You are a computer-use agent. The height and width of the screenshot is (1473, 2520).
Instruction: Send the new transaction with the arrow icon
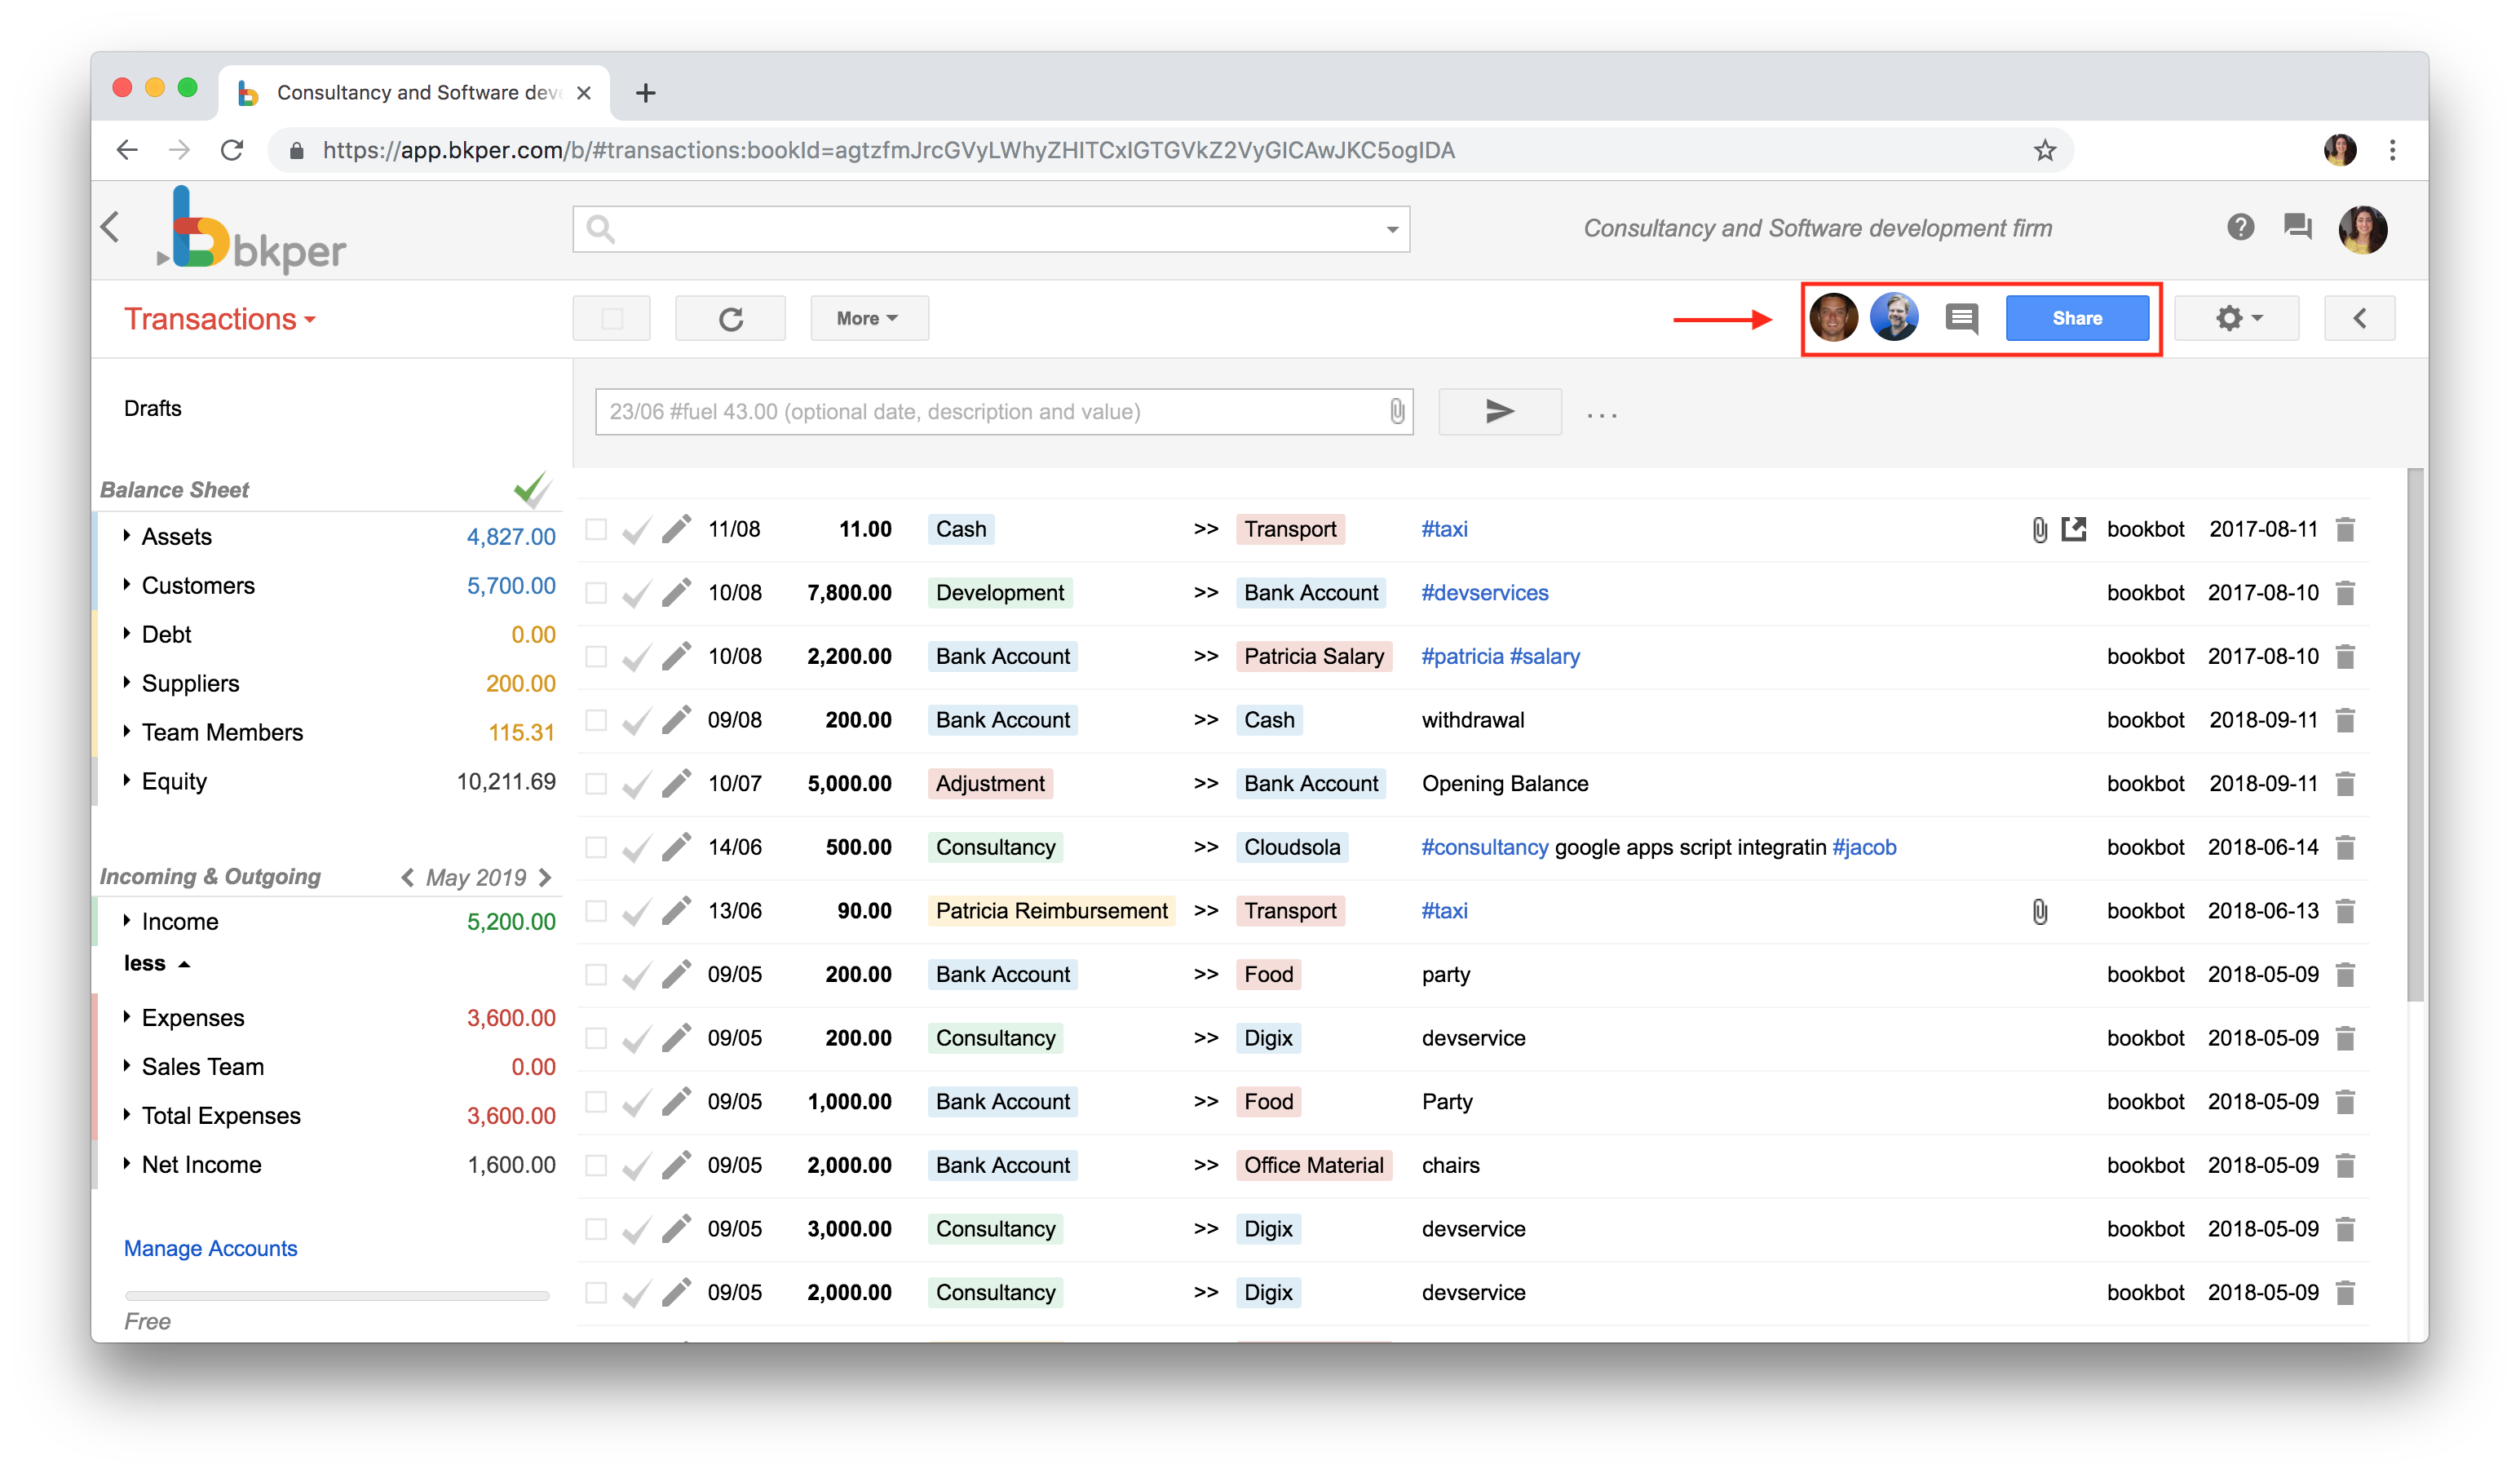pyautogui.click(x=1499, y=411)
